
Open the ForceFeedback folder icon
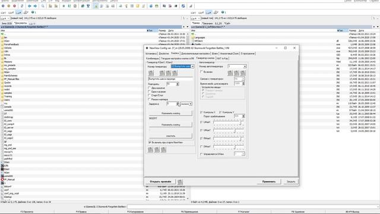pos(2,45)
